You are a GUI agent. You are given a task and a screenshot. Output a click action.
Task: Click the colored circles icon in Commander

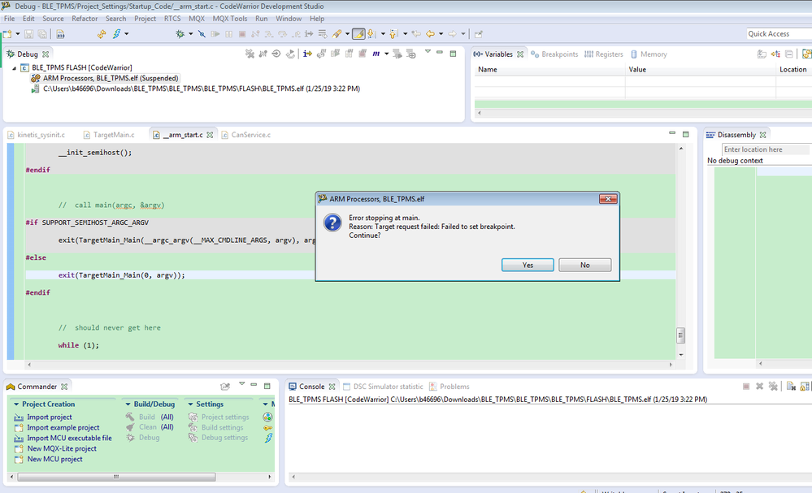tap(267, 417)
